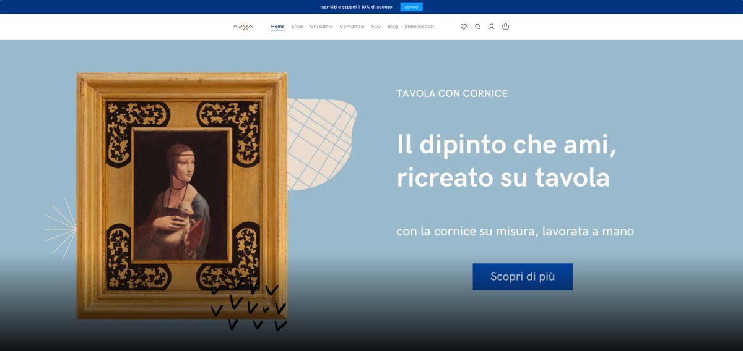Open the FAQ menu item
743x351 pixels.
coord(376,27)
